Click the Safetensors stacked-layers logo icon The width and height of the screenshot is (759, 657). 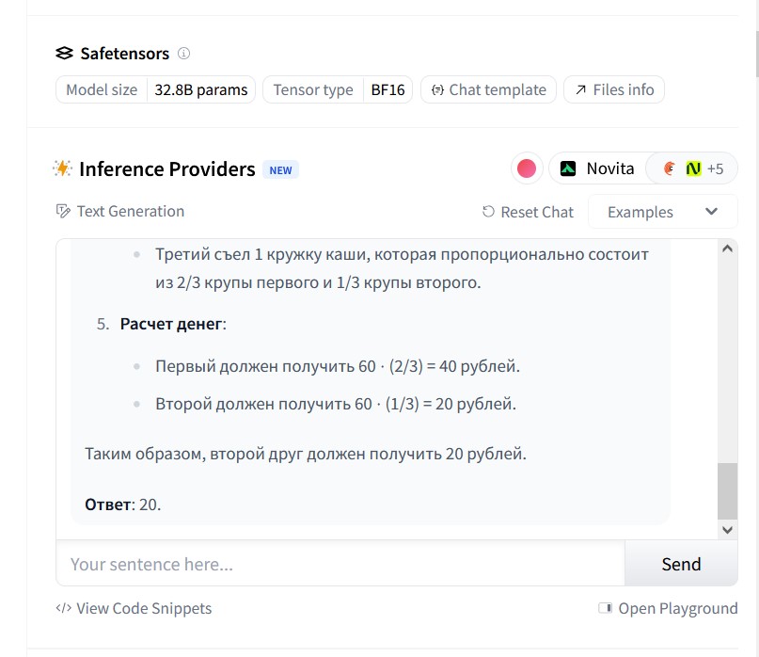(x=64, y=54)
